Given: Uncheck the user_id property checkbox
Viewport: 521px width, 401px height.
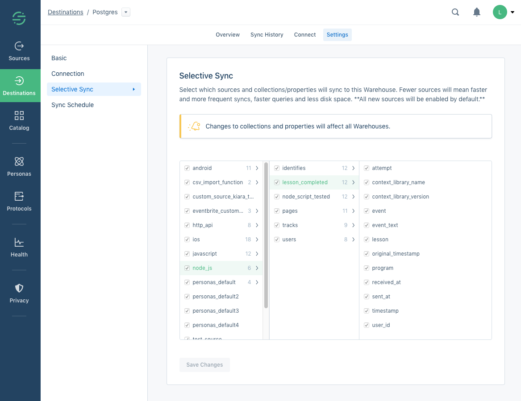Looking at the screenshot, I should click(x=367, y=325).
